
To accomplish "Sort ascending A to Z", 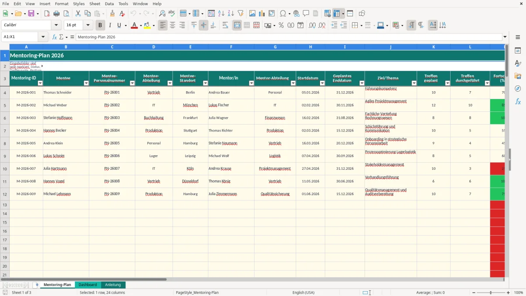I will point(221,14).
